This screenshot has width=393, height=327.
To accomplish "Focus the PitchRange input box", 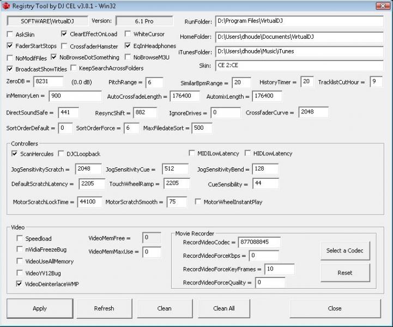I will pos(154,82).
